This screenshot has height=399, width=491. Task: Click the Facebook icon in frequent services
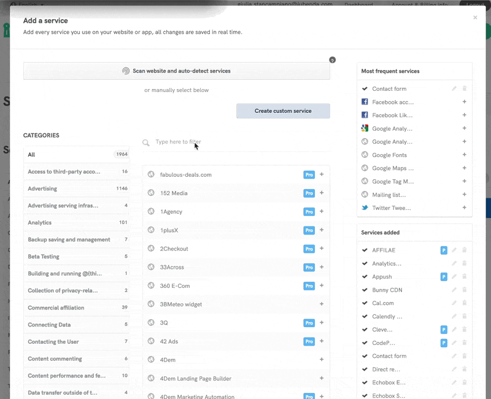(365, 102)
